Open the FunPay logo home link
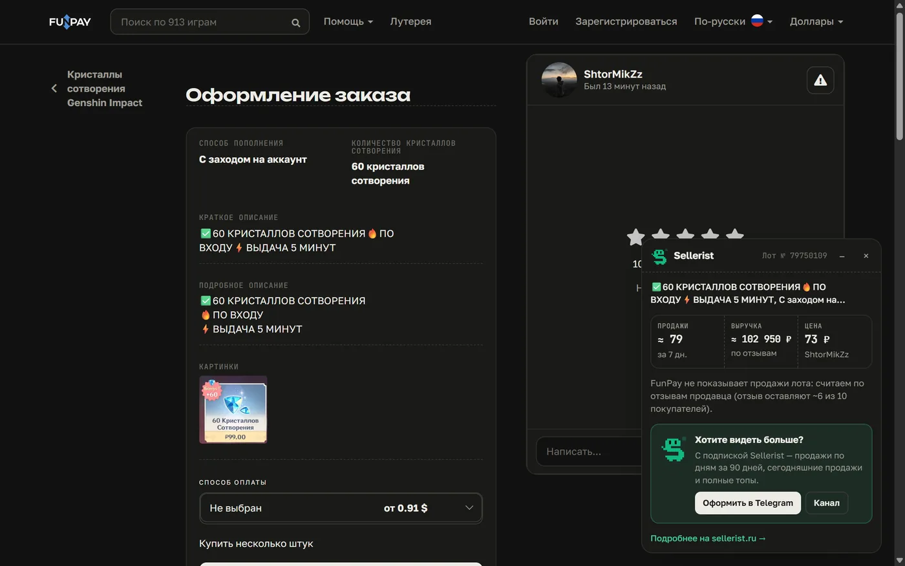Viewport: 905px width, 566px height. click(70, 22)
